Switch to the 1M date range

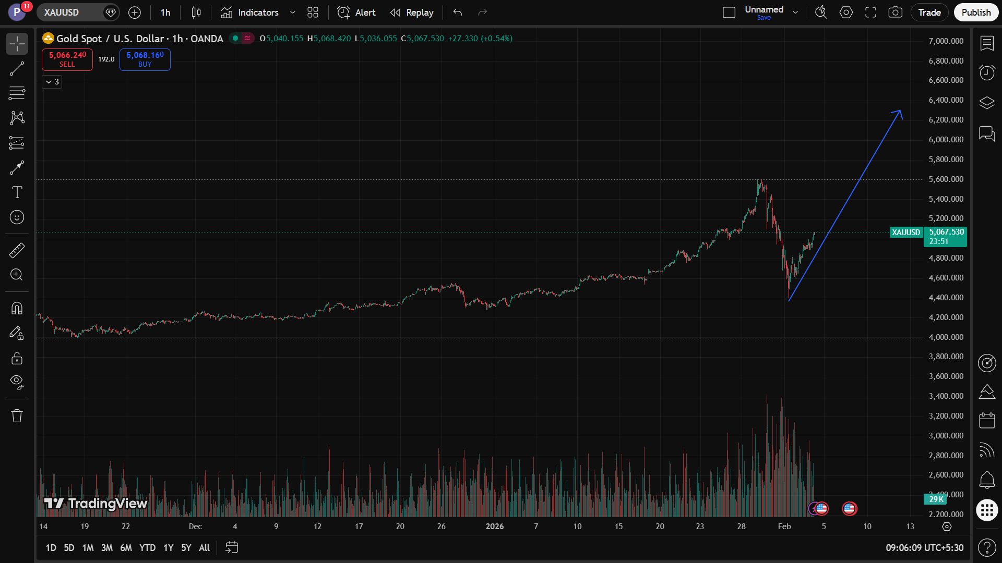[88, 548]
